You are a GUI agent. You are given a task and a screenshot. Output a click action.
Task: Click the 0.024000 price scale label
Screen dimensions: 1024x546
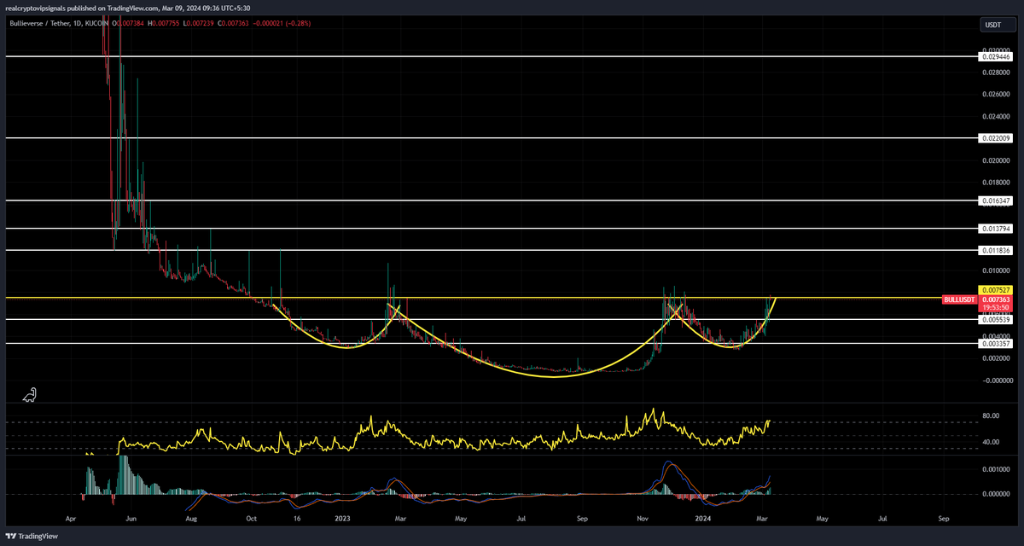(x=997, y=116)
